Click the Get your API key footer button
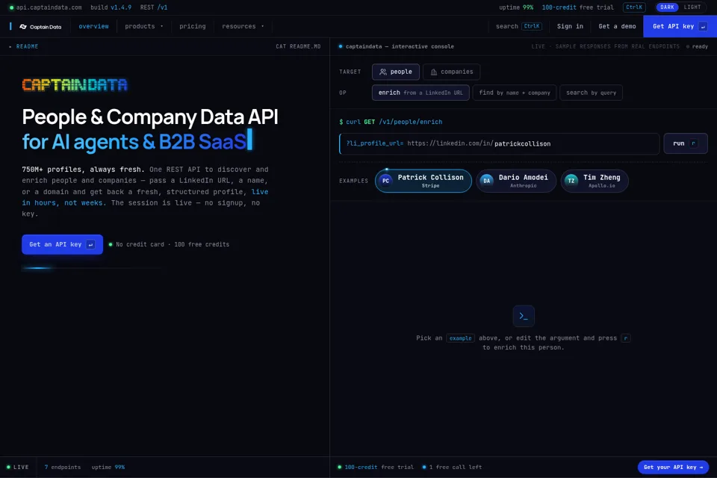This screenshot has width=717, height=478. click(673, 467)
